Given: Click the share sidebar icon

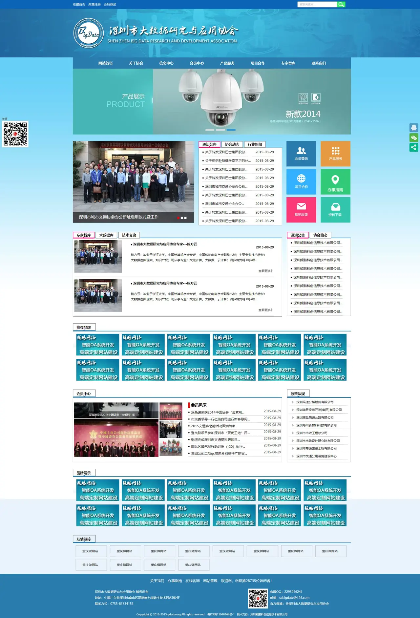Looking at the screenshot, I should (x=414, y=147).
